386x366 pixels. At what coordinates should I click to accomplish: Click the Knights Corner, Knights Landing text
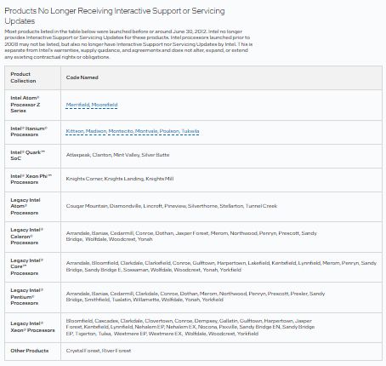pos(120,179)
